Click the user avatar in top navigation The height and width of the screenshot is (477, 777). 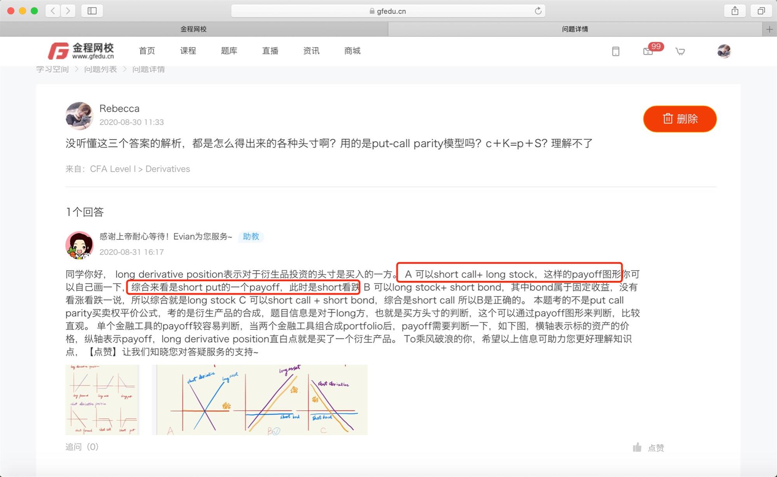(x=724, y=51)
